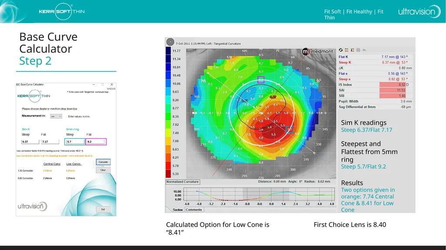Viewport: 446px width, 250px height.
Task: Click the 10.06 blue scale swatch
Action: coord(168,83)
